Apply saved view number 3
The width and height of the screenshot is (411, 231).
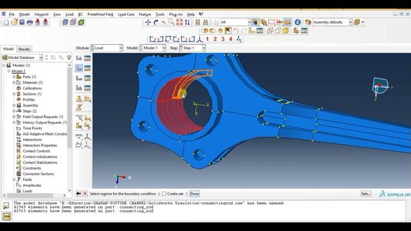point(223,39)
